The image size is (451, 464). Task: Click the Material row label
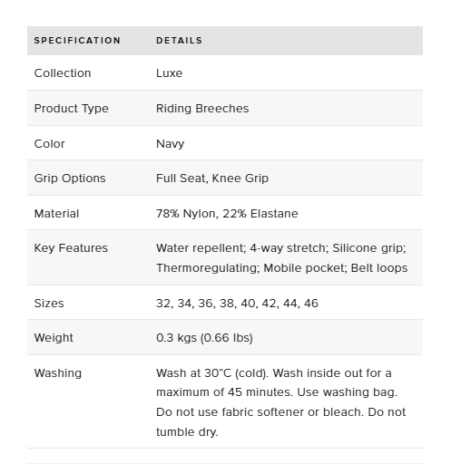[56, 214]
